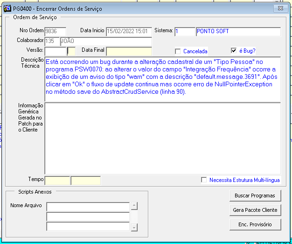Click Scripts Anexos scrollbar down arrow
This screenshot has width=292, height=244.
pyautogui.click(x=134, y=228)
